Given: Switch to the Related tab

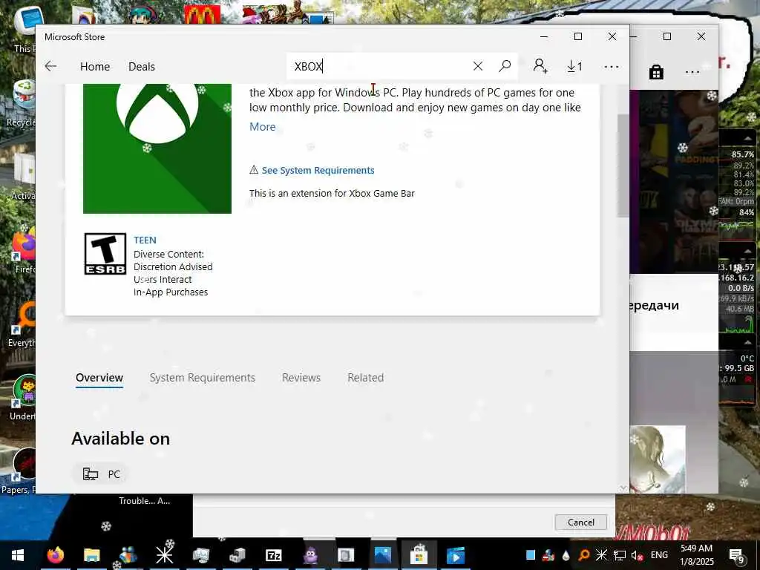Looking at the screenshot, I should (365, 378).
